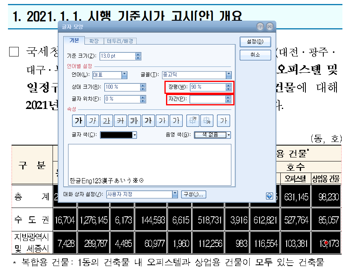The image size is (348, 270).
Task: Decrease 기준 크기 with the down arrow
Action: tap(138, 58)
